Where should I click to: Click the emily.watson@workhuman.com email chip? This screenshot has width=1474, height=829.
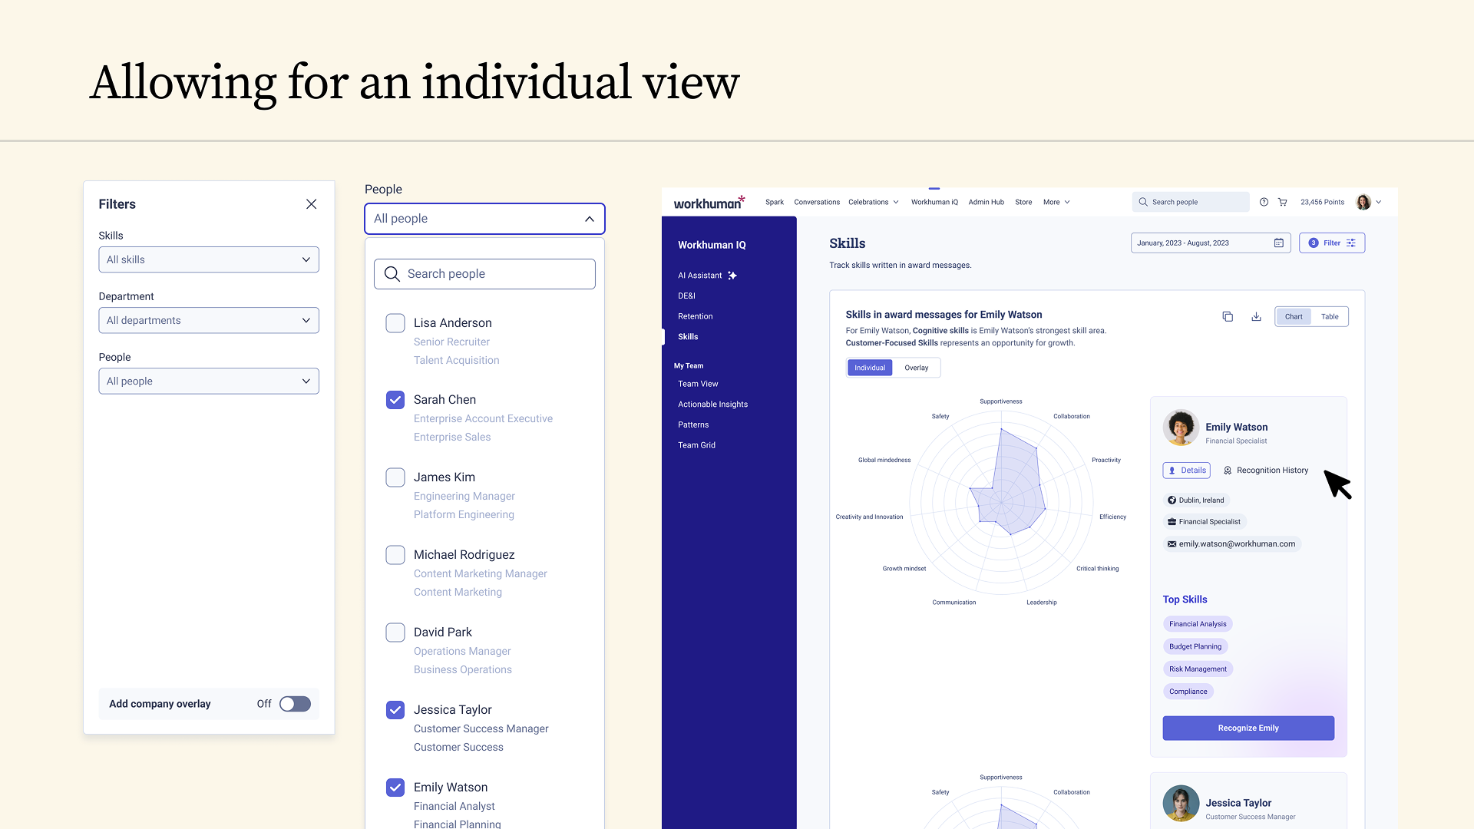coord(1231,544)
